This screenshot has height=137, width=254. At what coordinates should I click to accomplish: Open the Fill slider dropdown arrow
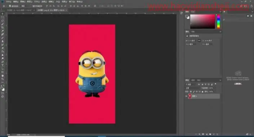point(215,92)
